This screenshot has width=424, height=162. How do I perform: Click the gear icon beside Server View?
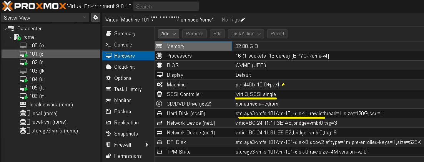tap(95, 18)
